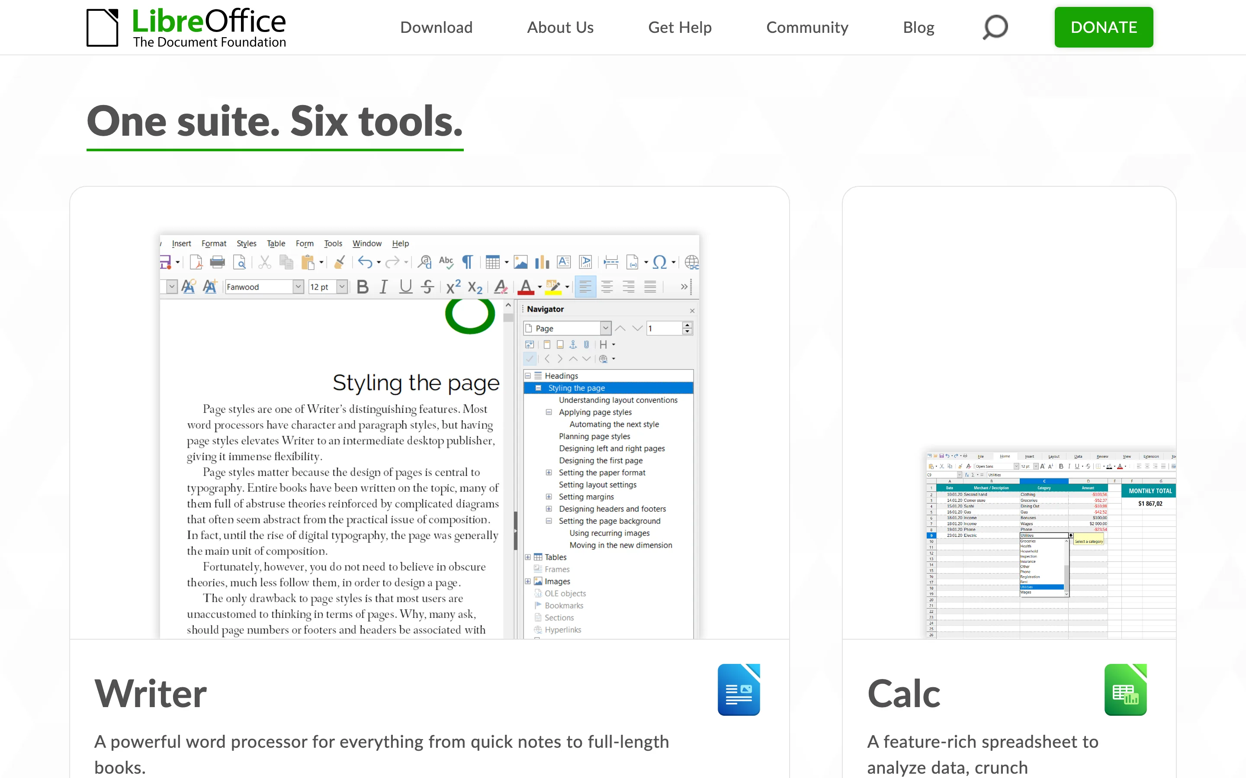Open the Fanwood font name dropdown
1246x778 pixels.
(x=298, y=287)
